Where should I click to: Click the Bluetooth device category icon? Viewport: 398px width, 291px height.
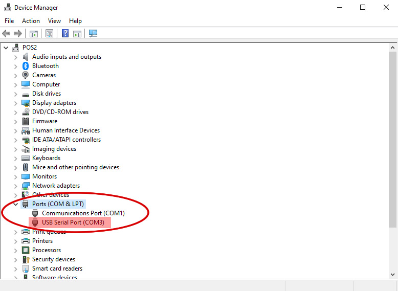tap(26, 66)
